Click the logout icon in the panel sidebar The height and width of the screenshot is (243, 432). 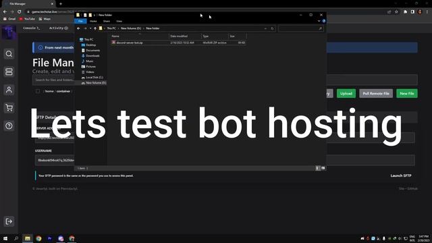coord(9,221)
